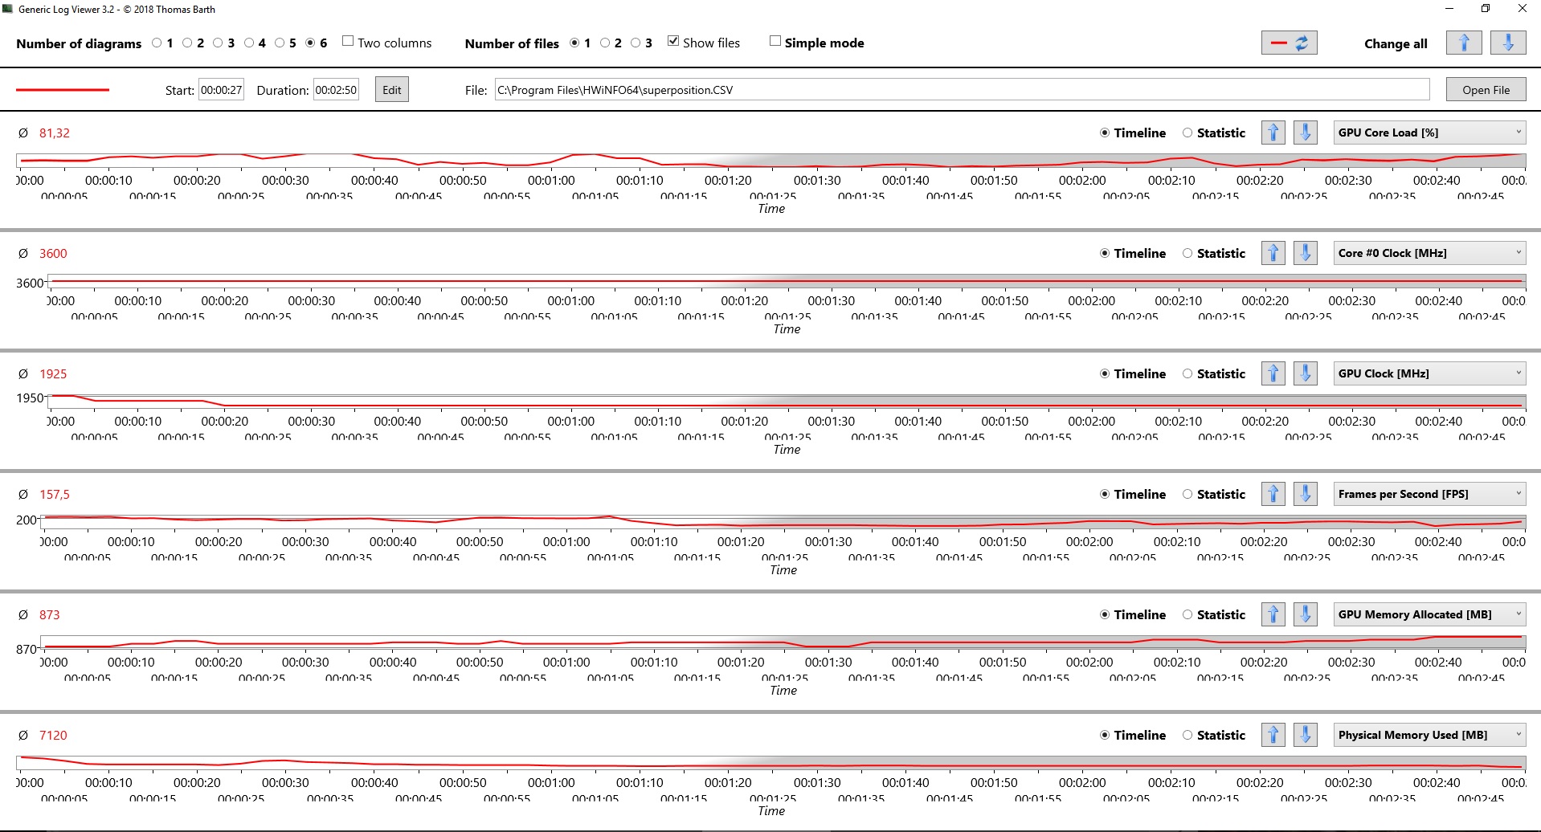Click the GPU Core Load average 81,32
This screenshot has width=1541, height=832.
pyautogui.click(x=55, y=133)
